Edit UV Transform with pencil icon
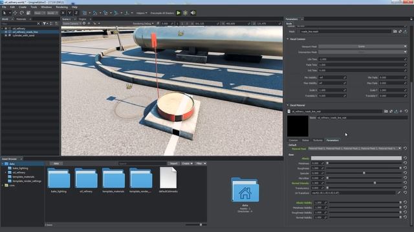This screenshot has height=232, width=414. click(399, 193)
